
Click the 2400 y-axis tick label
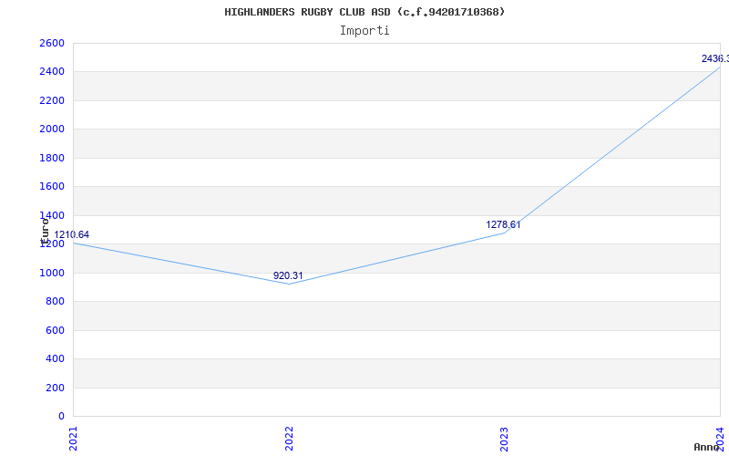point(52,72)
